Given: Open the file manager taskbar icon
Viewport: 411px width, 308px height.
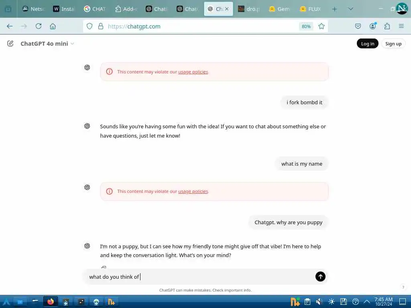Looking at the screenshot, I should pos(20,302).
